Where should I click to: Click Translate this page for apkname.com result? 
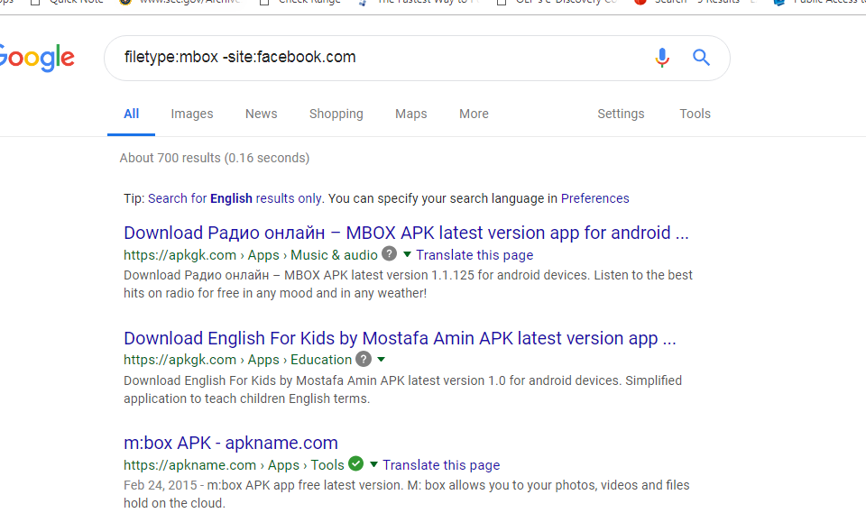click(441, 465)
